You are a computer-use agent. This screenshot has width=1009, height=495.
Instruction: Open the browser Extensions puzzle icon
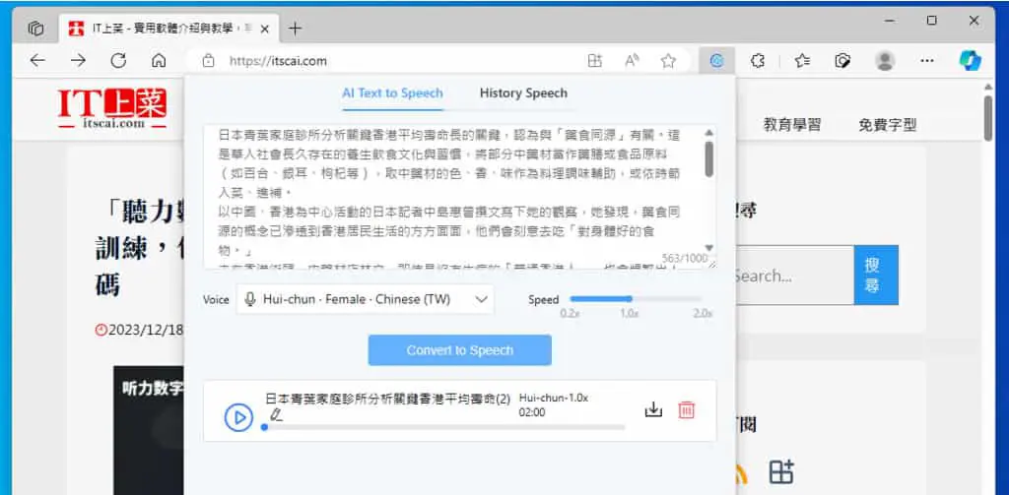click(x=758, y=61)
